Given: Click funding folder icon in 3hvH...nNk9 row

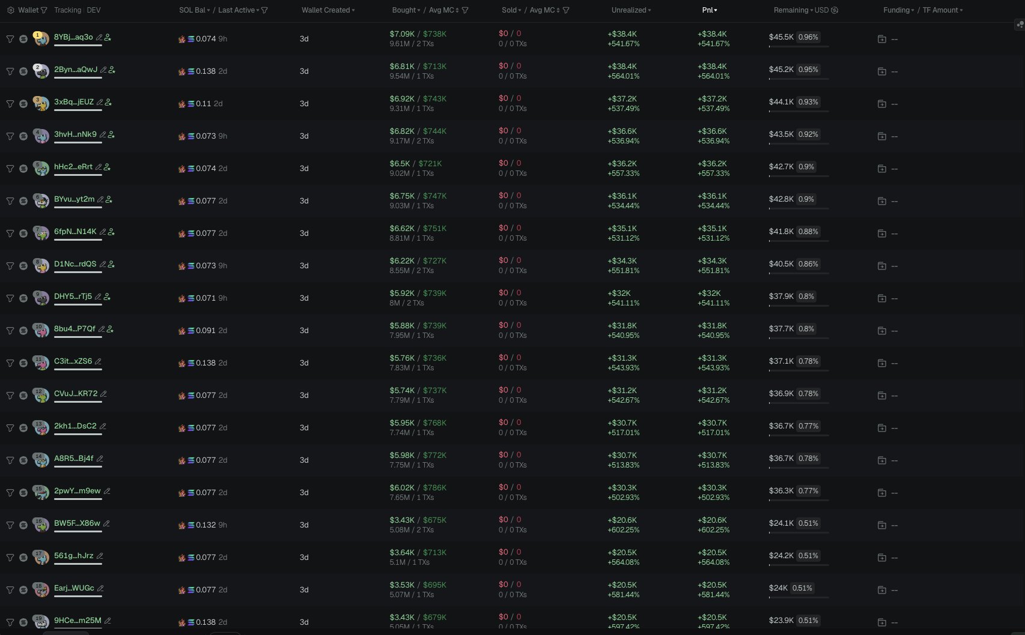Looking at the screenshot, I should (881, 136).
